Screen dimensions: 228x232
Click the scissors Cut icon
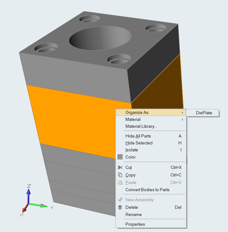120,167
